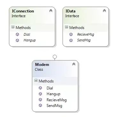Screen dimensions: 127x120
Task: Click the SendMsg method icon in IData
Action: pos(71,40)
